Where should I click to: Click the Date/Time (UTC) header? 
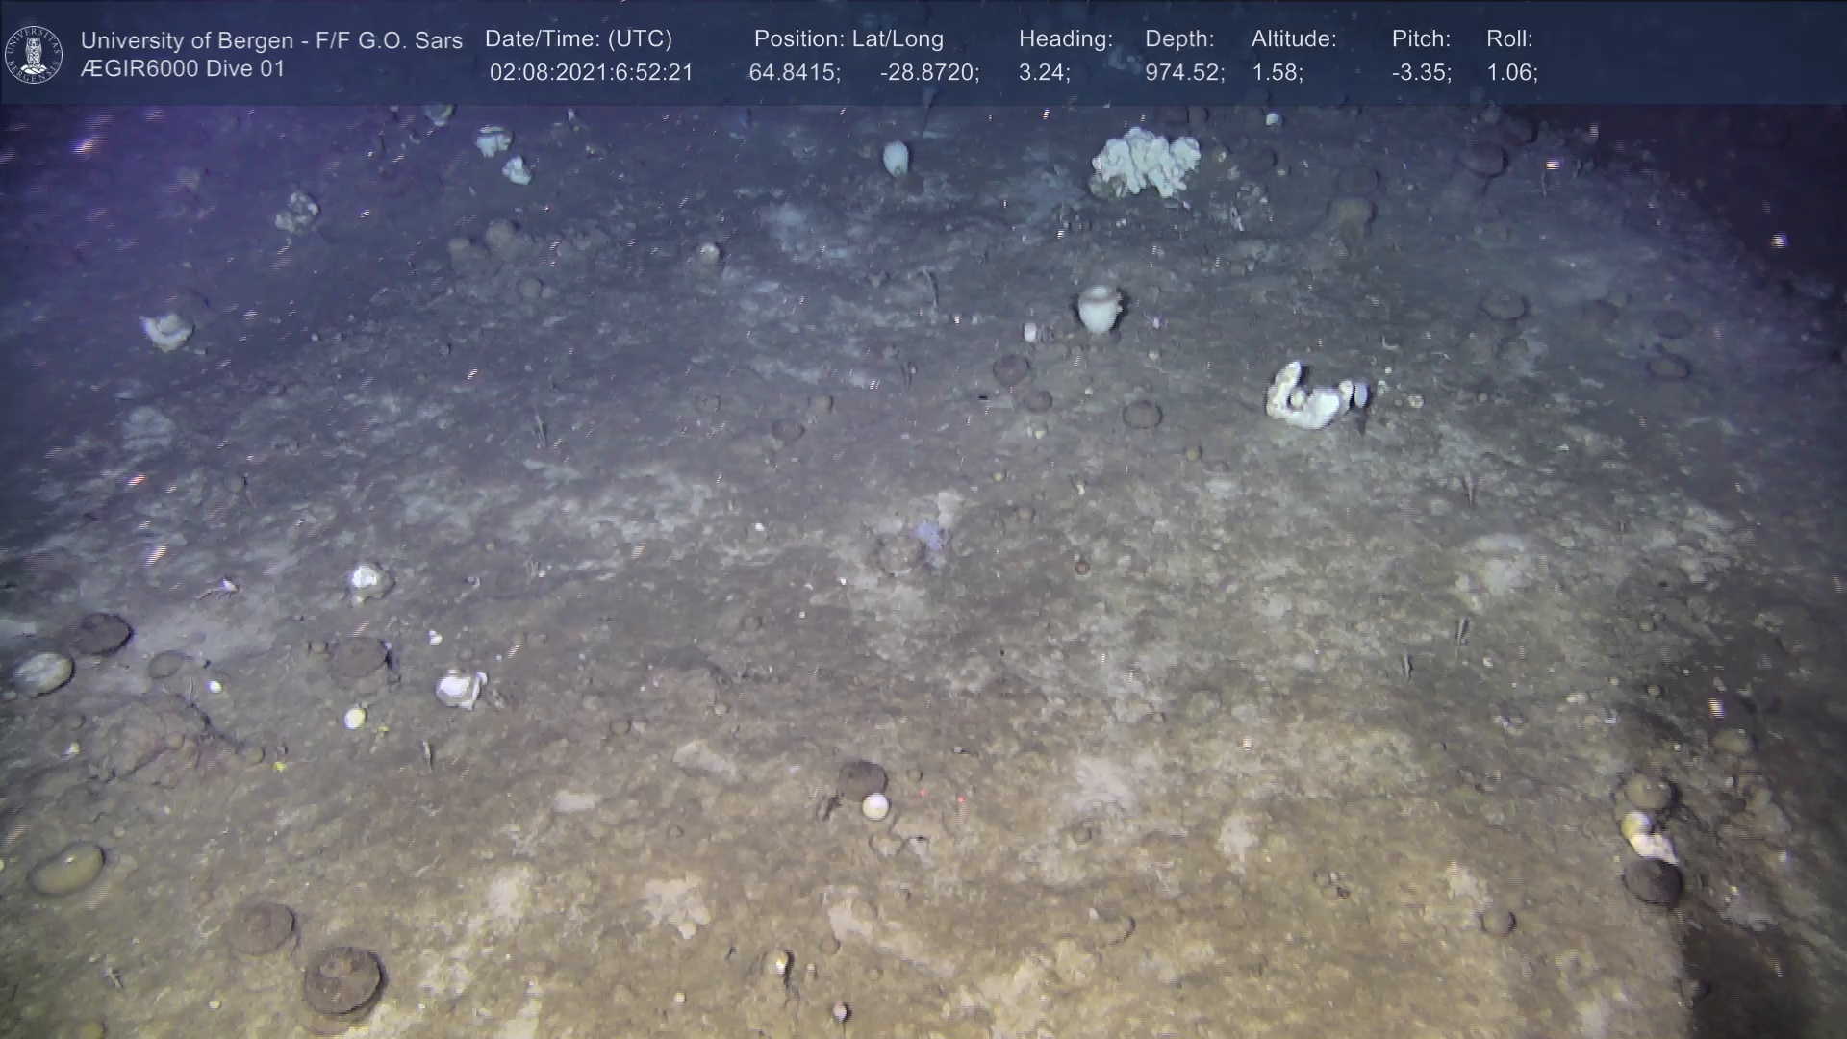click(x=578, y=38)
